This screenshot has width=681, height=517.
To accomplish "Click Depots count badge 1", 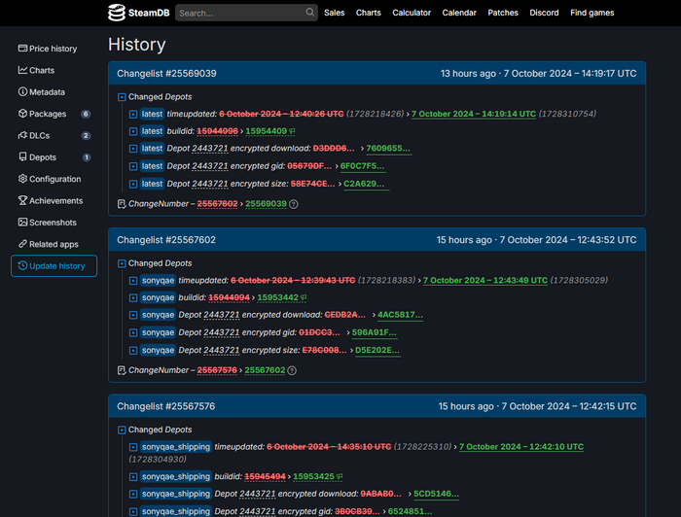I will 87,157.
